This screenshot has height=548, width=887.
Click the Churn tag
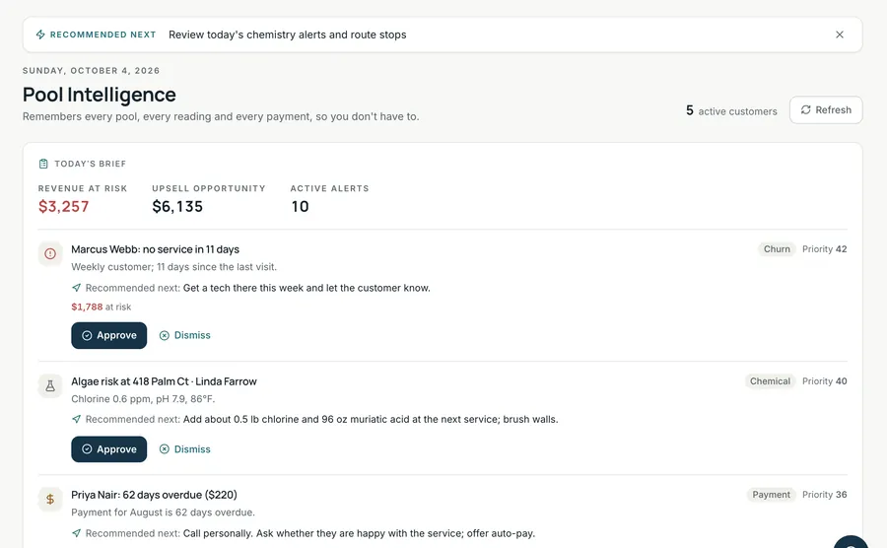(x=777, y=248)
